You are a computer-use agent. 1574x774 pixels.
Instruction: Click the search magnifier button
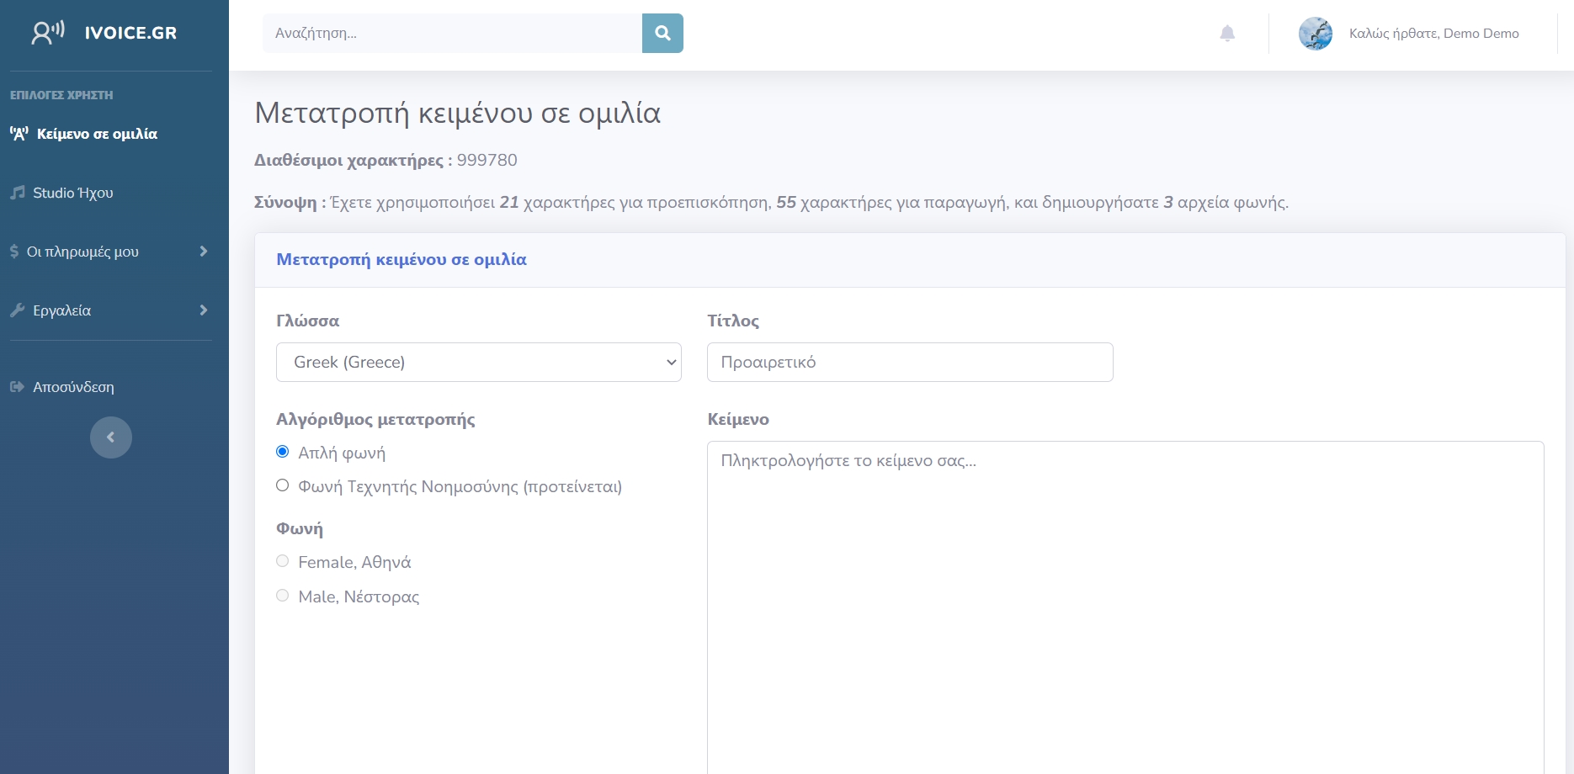pyautogui.click(x=662, y=33)
